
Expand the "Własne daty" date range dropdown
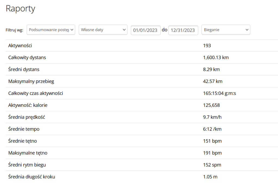click(x=103, y=30)
